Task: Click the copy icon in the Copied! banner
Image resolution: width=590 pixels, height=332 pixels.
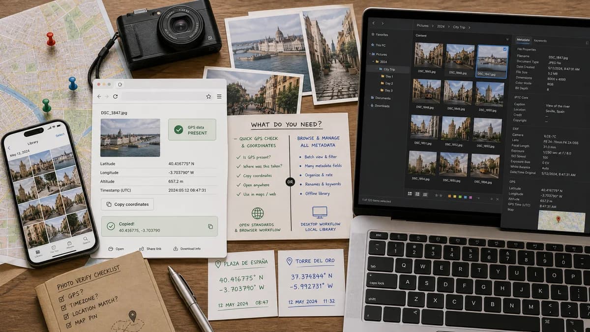Action: pyautogui.click(x=210, y=227)
